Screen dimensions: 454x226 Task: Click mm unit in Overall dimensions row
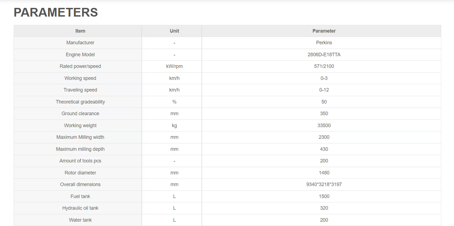174,184
